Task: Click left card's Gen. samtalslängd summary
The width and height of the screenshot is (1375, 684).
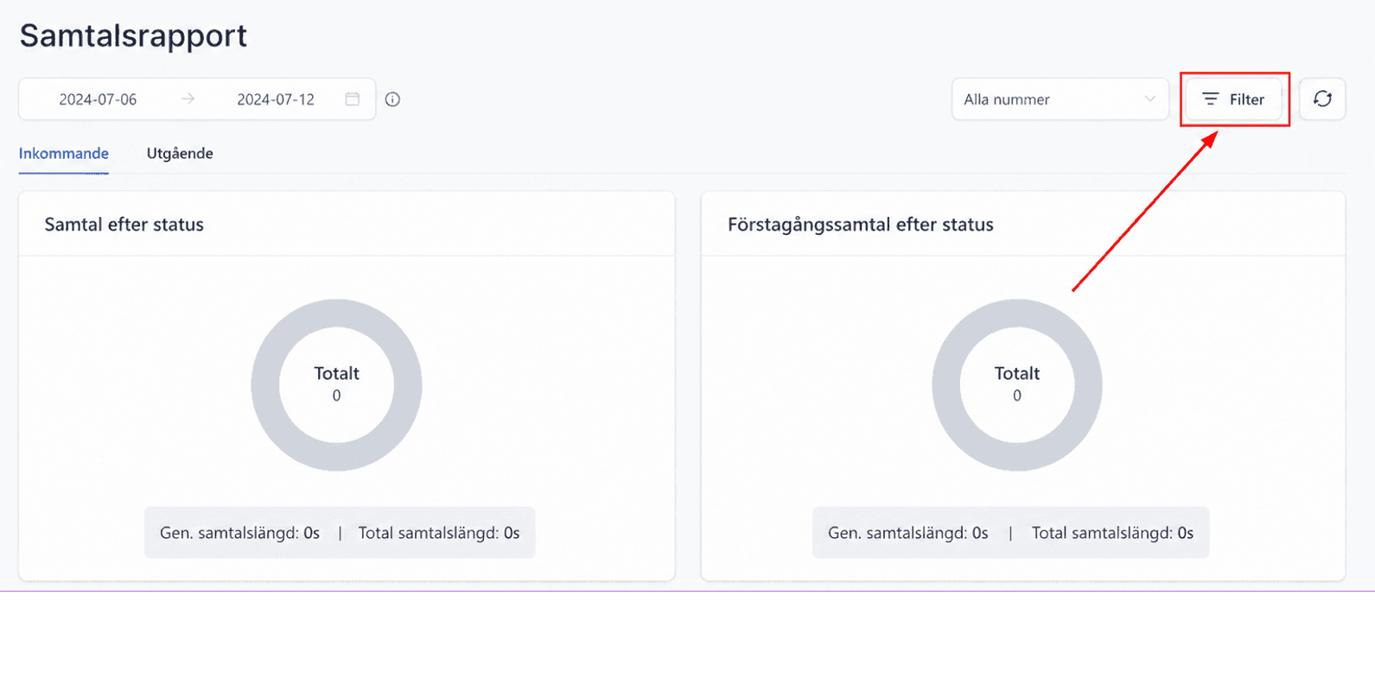Action: tap(239, 533)
